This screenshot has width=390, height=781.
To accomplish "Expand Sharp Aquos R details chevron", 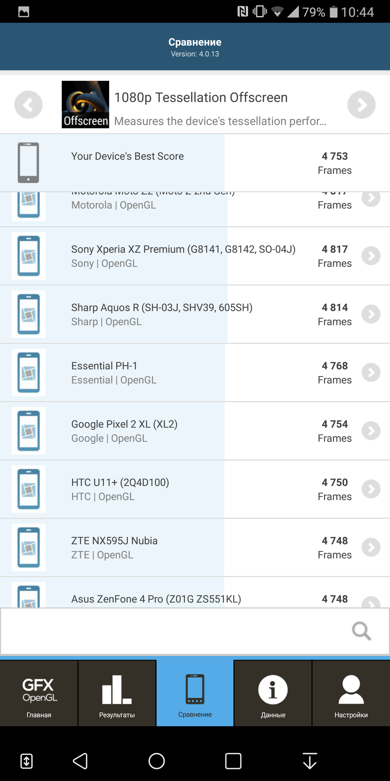I will coord(371,314).
